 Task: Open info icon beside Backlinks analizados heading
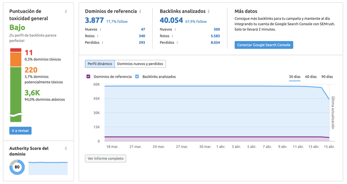[209, 12]
